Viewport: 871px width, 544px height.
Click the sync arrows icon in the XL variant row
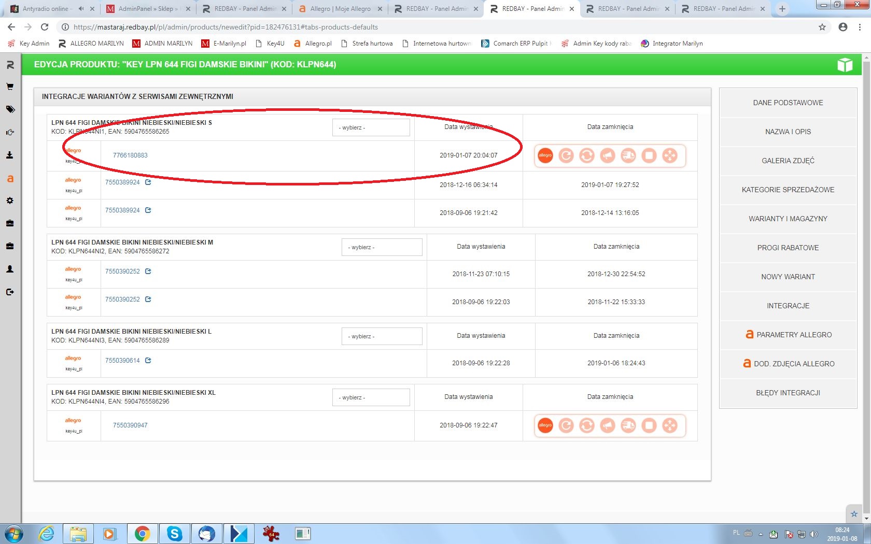click(586, 425)
